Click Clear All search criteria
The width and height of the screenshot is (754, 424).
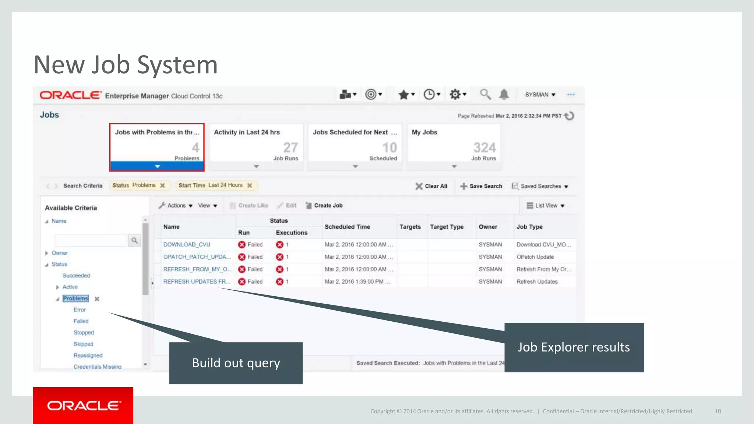click(431, 186)
